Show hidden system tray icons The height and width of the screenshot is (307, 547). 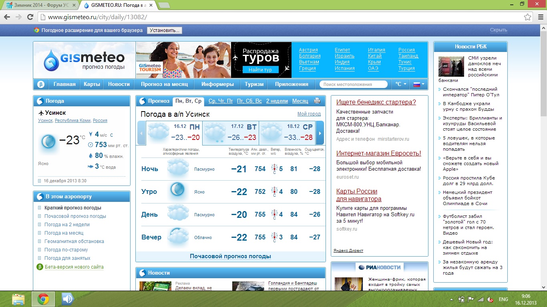point(452,299)
